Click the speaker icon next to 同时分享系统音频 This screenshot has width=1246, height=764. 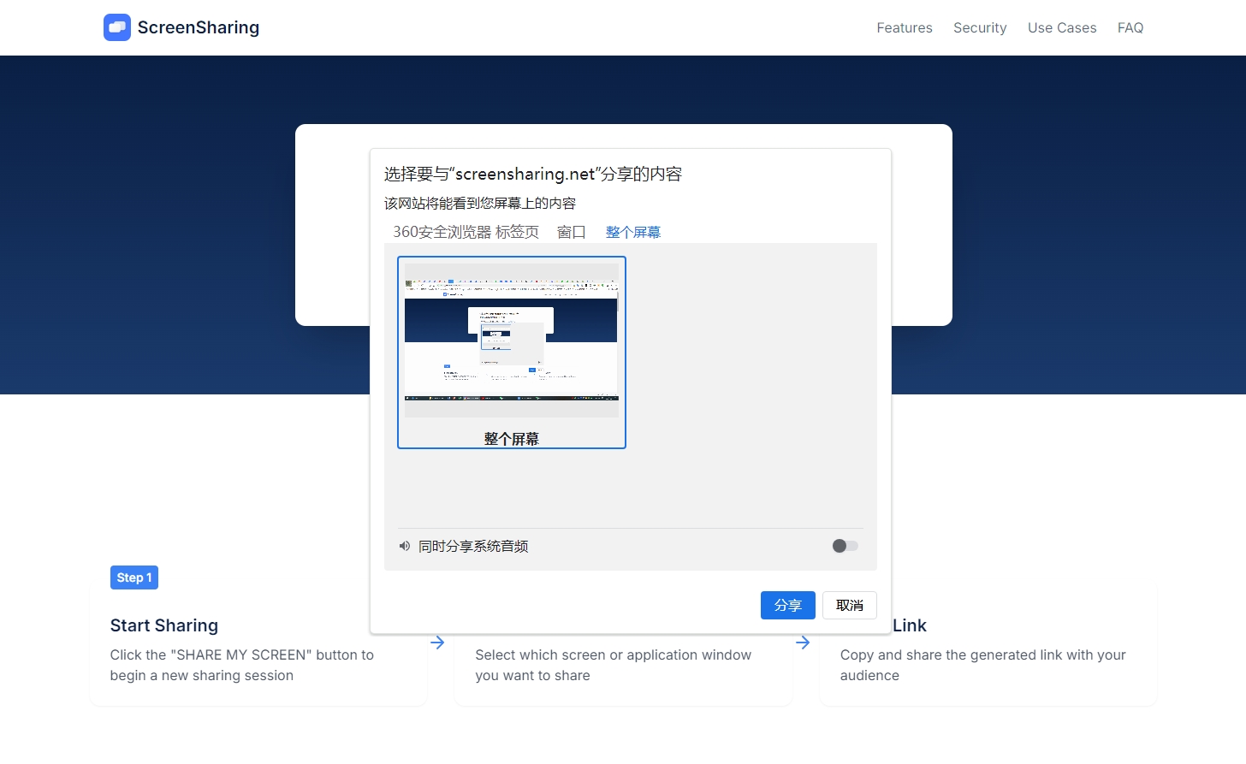pyautogui.click(x=405, y=546)
